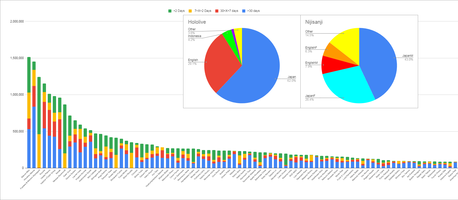This screenshot has height=200, width=458.
Task: Select the 'JapanF 28.4%' pie label
Action: (x=310, y=98)
